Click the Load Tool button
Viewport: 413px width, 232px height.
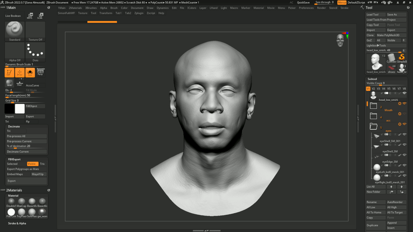click(375, 15)
